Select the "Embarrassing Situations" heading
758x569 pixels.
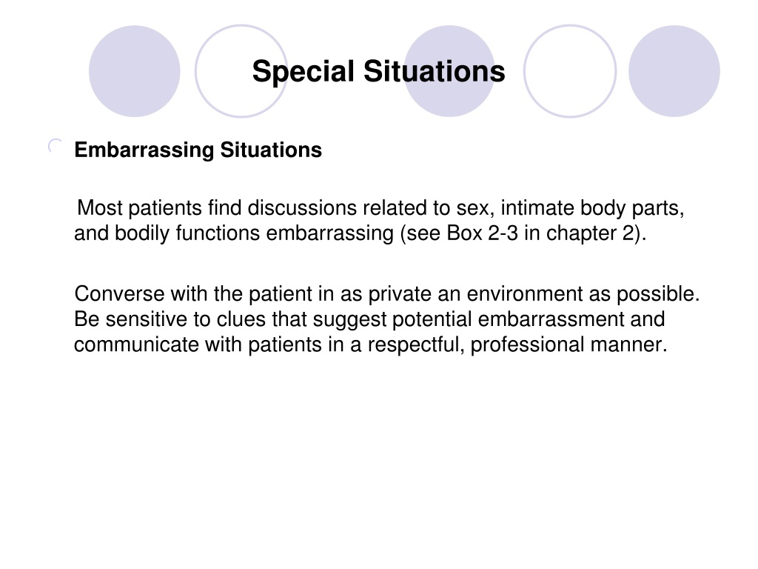[198, 150]
